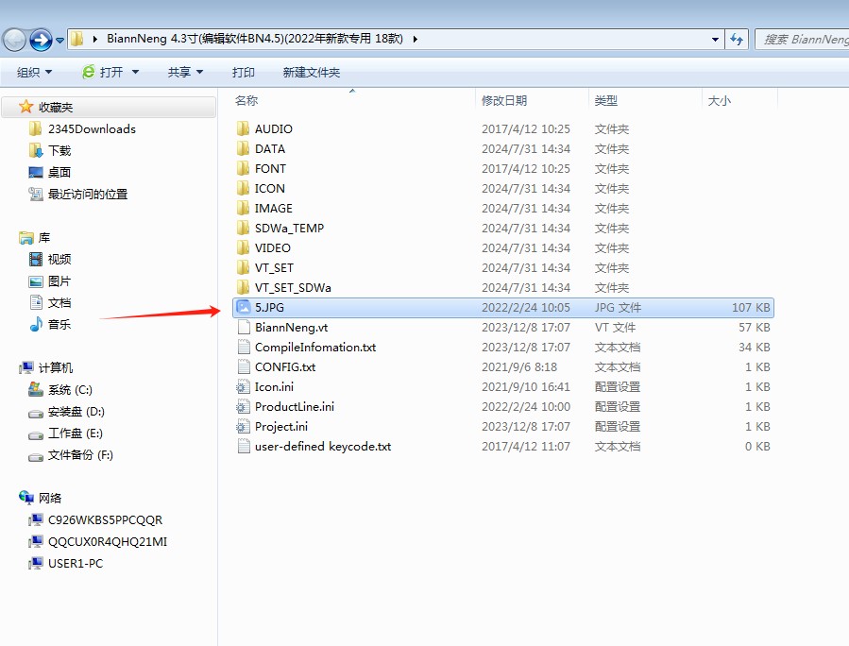This screenshot has height=646, width=849.
Task: Click the 视频 library icon
Action: click(36, 259)
